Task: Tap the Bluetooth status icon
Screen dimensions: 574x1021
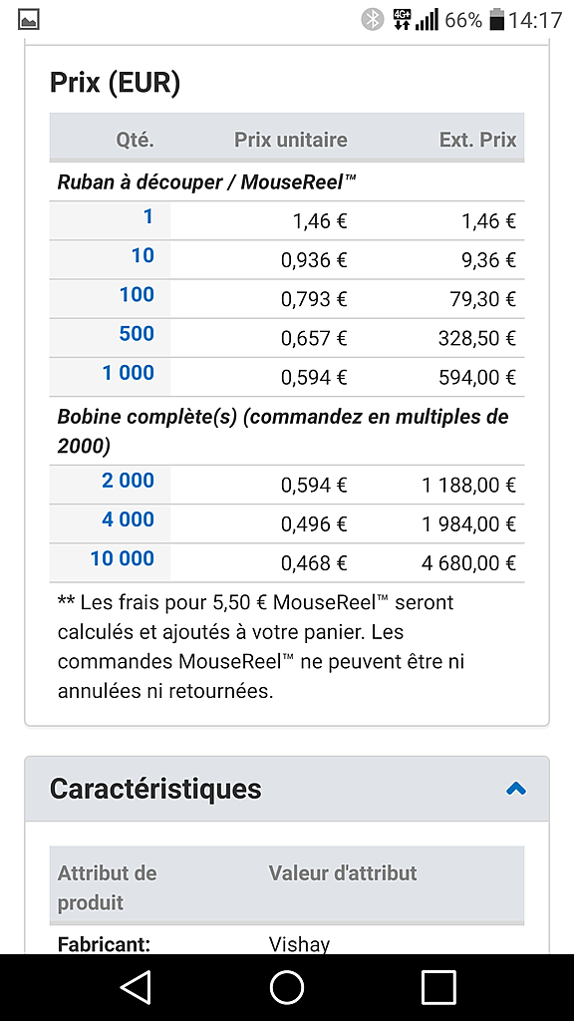Action: (x=373, y=20)
